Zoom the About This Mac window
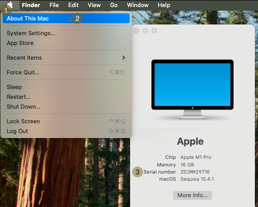This screenshot has height=207, width=258. (154, 31)
